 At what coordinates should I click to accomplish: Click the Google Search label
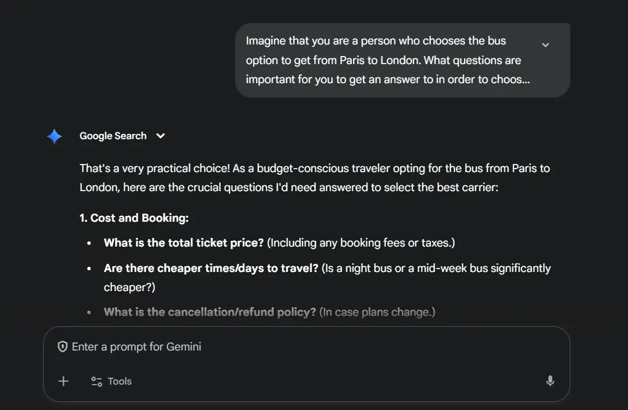coord(113,136)
